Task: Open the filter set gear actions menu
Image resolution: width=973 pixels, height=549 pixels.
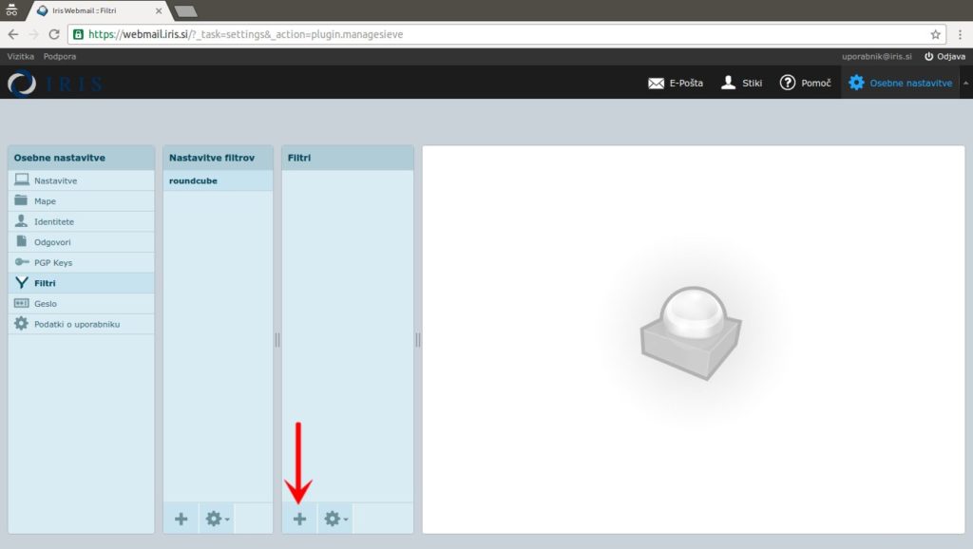Action: 218,519
